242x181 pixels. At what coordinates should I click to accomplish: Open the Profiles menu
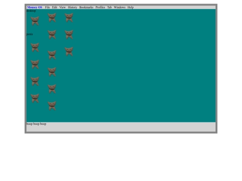click(100, 8)
